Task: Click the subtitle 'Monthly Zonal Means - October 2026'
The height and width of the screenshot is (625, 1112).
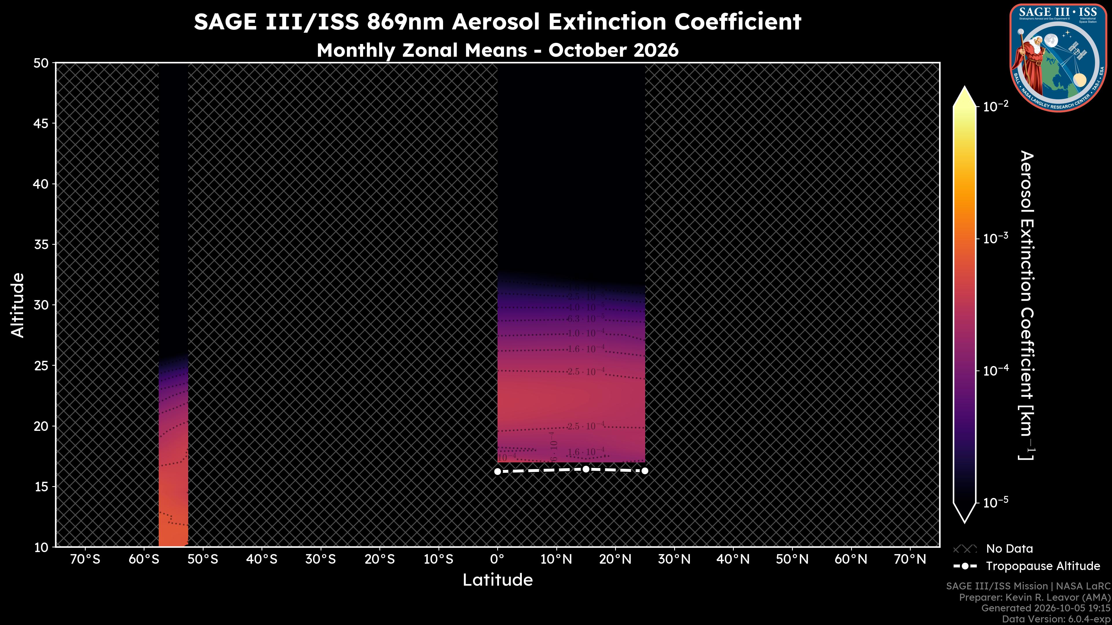Action: pyautogui.click(x=497, y=50)
